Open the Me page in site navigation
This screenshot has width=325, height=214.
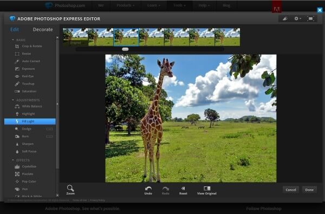click(x=101, y=5)
